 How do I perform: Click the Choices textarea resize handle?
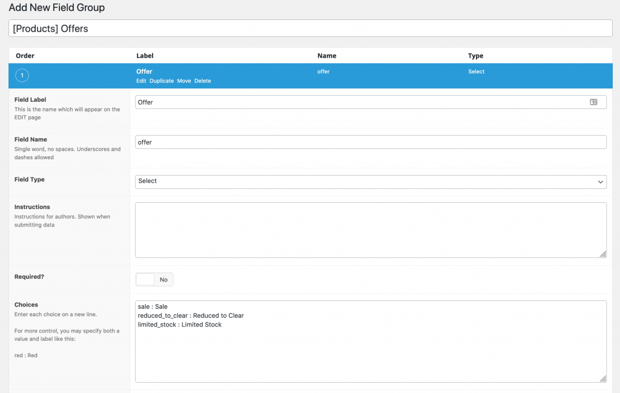tap(603, 378)
